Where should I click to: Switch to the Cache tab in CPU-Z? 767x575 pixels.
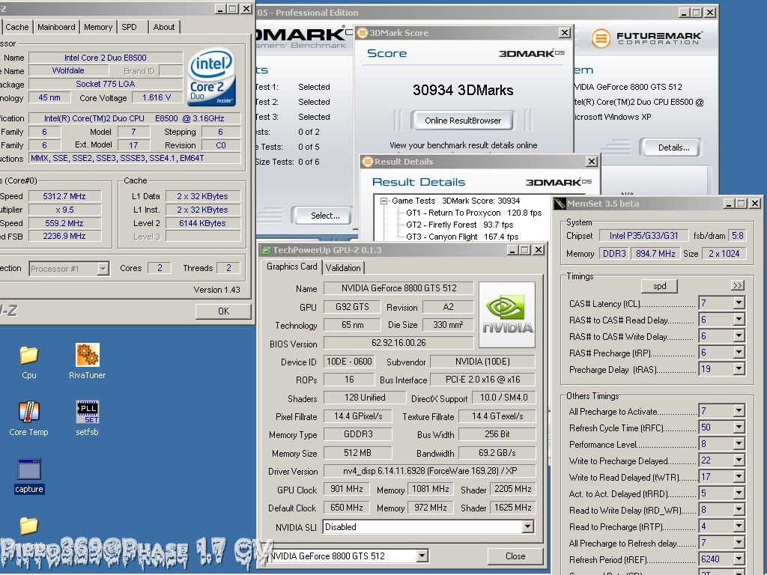coord(16,27)
